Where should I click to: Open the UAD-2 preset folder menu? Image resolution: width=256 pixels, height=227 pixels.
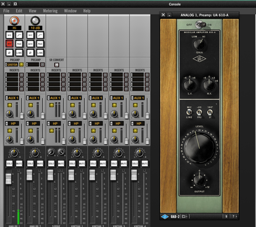pos(185,216)
